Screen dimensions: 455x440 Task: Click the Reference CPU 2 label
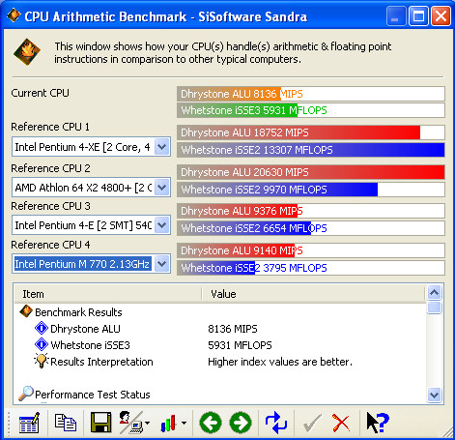[50, 168]
